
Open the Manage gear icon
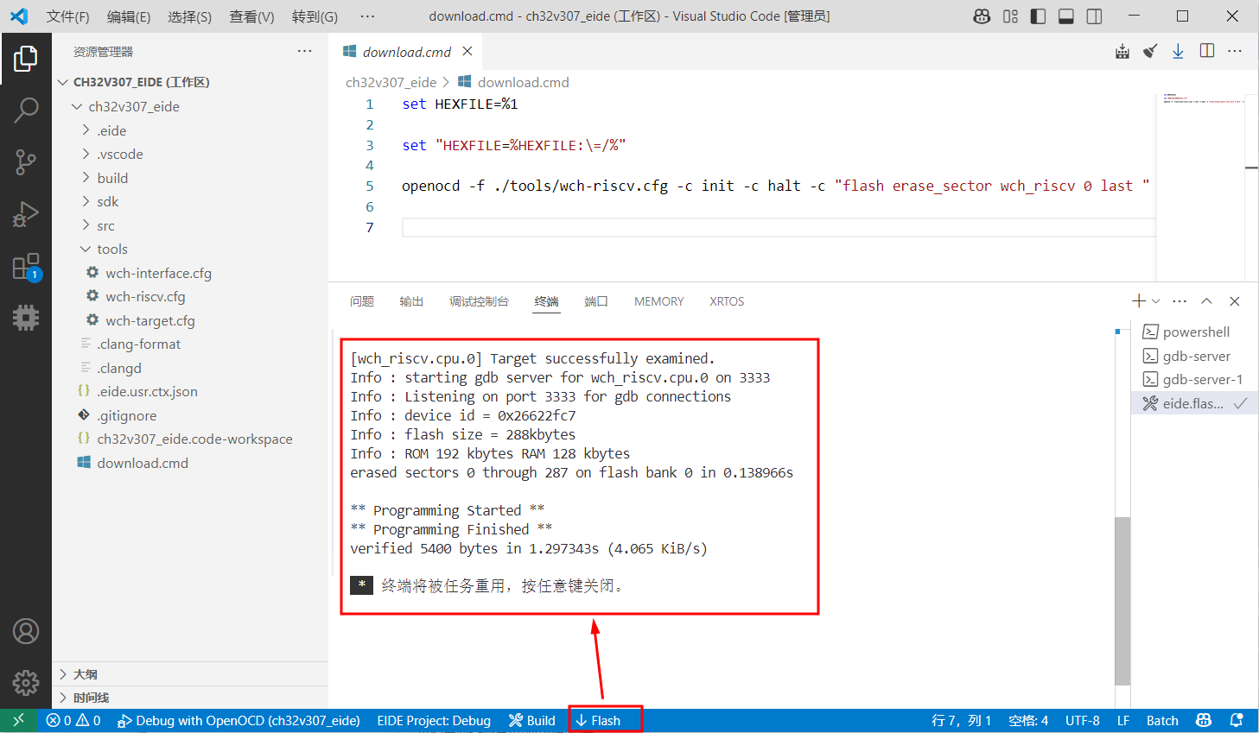coord(26,683)
